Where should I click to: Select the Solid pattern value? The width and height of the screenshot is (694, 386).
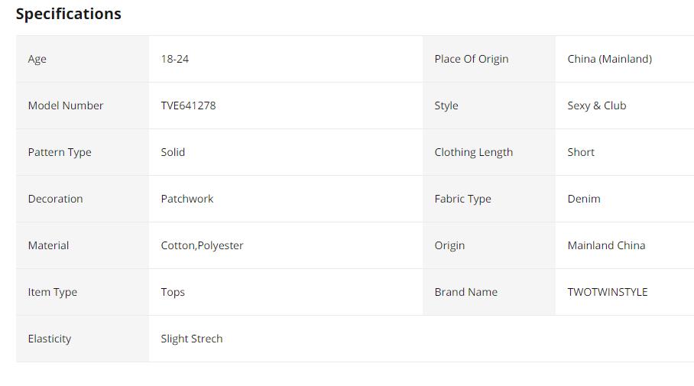coord(173,152)
